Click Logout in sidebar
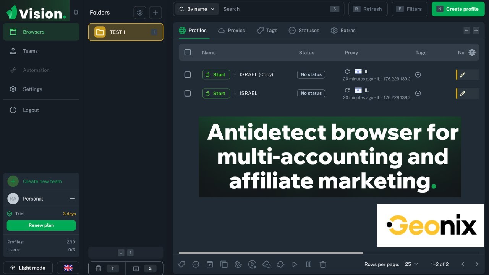The width and height of the screenshot is (489, 275). click(41, 110)
